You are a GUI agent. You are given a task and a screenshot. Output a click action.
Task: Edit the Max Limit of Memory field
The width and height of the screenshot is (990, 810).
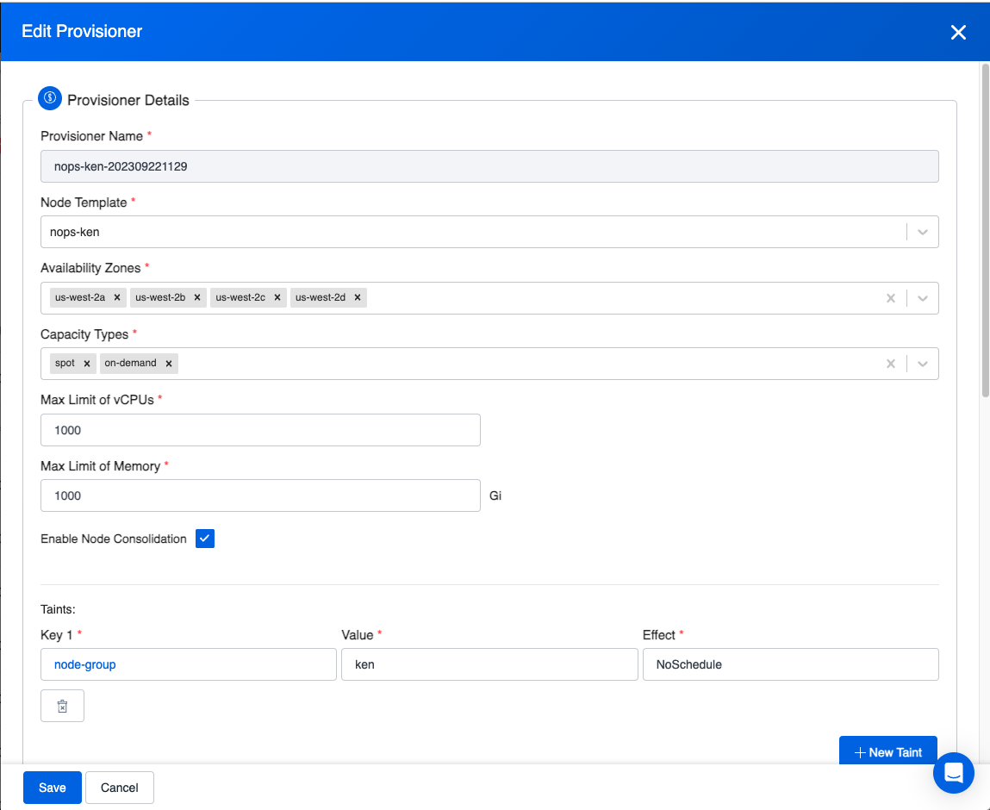260,495
